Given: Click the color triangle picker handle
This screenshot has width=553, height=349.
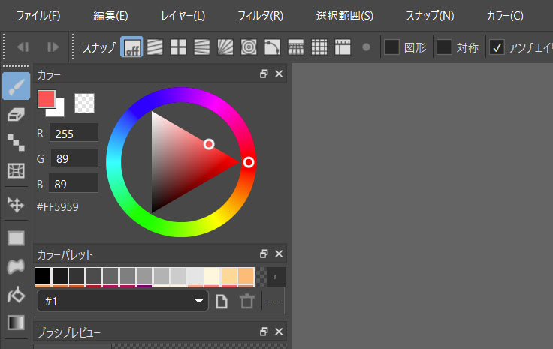Looking at the screenshot, I should pos(209,144).
